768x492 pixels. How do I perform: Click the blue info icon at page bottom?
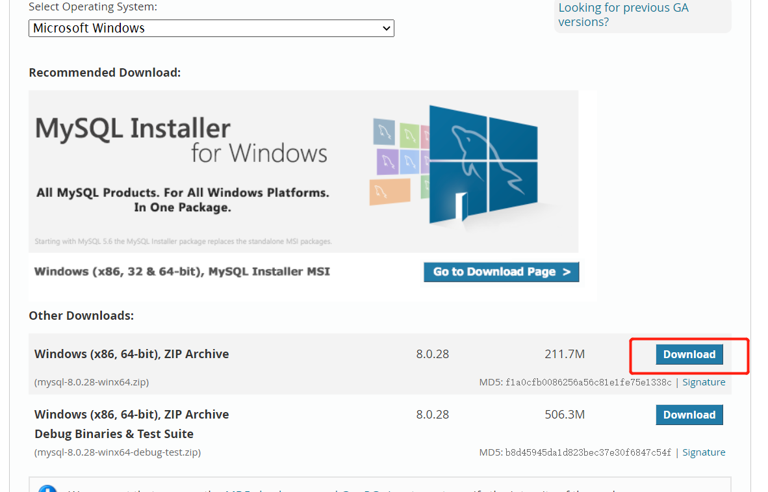click(x=48, y=489)
